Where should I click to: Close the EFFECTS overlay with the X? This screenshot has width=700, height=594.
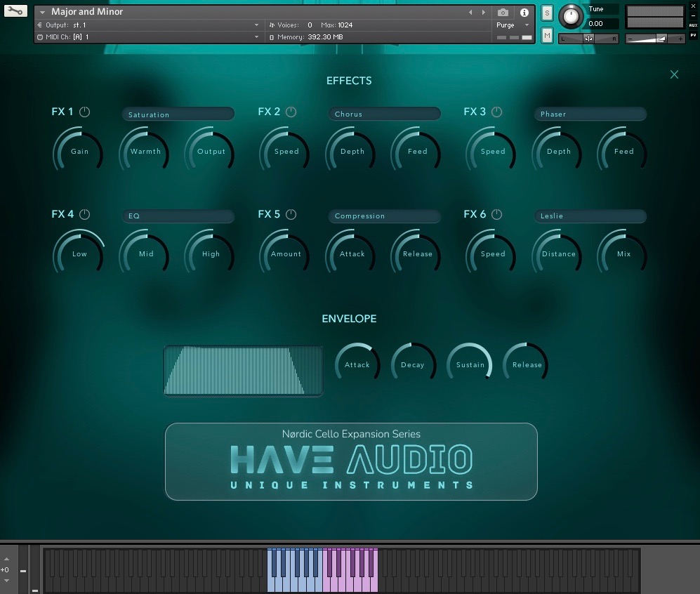click(674, 74)
